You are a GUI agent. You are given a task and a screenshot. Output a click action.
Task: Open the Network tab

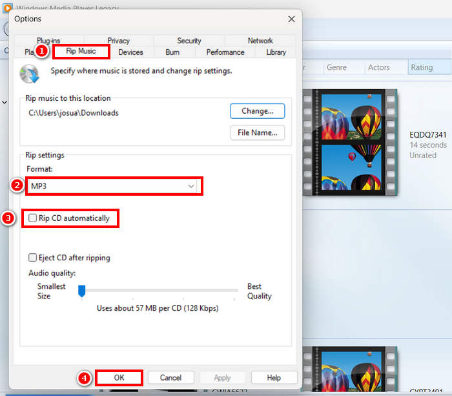point(260,41)
